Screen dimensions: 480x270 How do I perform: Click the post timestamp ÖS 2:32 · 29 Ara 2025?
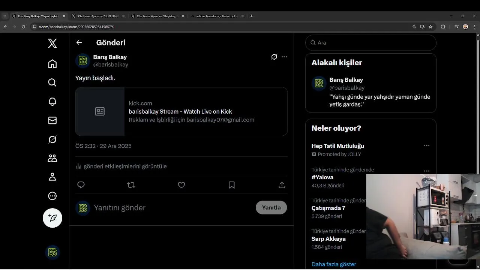[103, 146]
